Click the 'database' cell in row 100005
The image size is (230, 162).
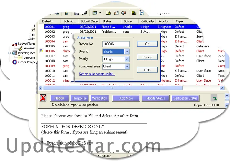point(203,46)
